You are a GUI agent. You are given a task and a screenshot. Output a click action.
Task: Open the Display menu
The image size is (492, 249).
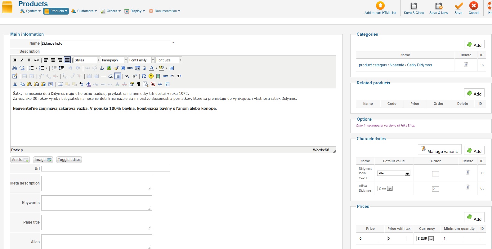point(135,11)
